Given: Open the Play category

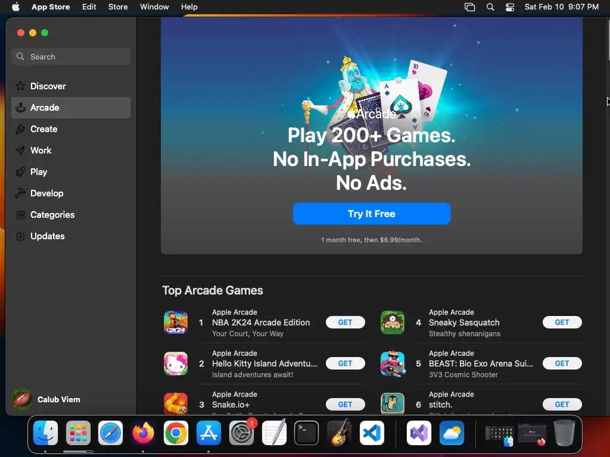Looking at the screenshot, I should click(x=71, y=172).
